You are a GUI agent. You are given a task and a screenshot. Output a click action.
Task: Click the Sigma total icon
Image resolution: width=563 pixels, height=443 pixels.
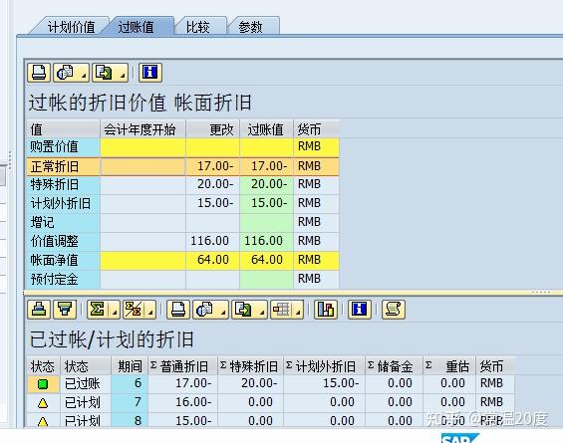98,310
